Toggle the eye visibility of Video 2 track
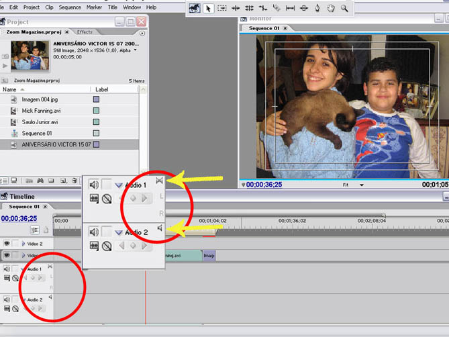Viewport: 449px width, 337px height. pyautogui.click(x=7, y=244)
